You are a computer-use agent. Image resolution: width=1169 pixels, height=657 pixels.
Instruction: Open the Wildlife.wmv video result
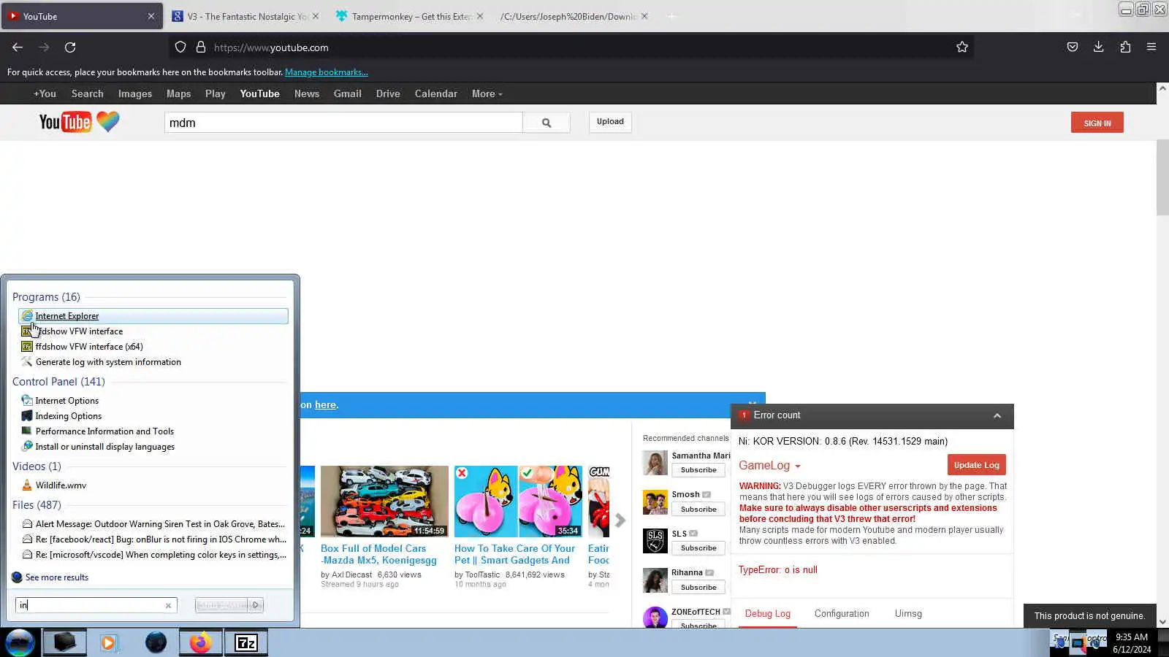coord(61,485)
